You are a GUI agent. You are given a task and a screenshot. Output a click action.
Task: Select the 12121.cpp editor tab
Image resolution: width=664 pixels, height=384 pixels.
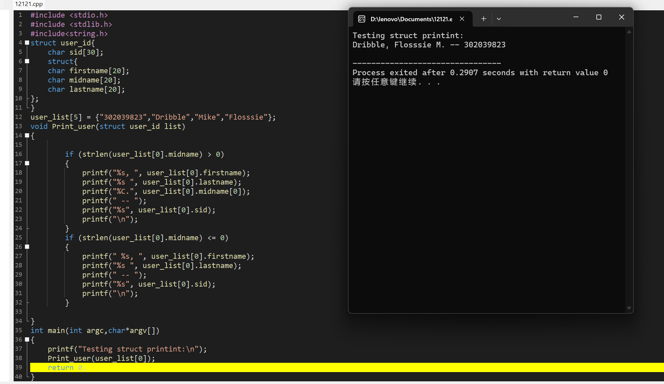(x=29, y=4)
